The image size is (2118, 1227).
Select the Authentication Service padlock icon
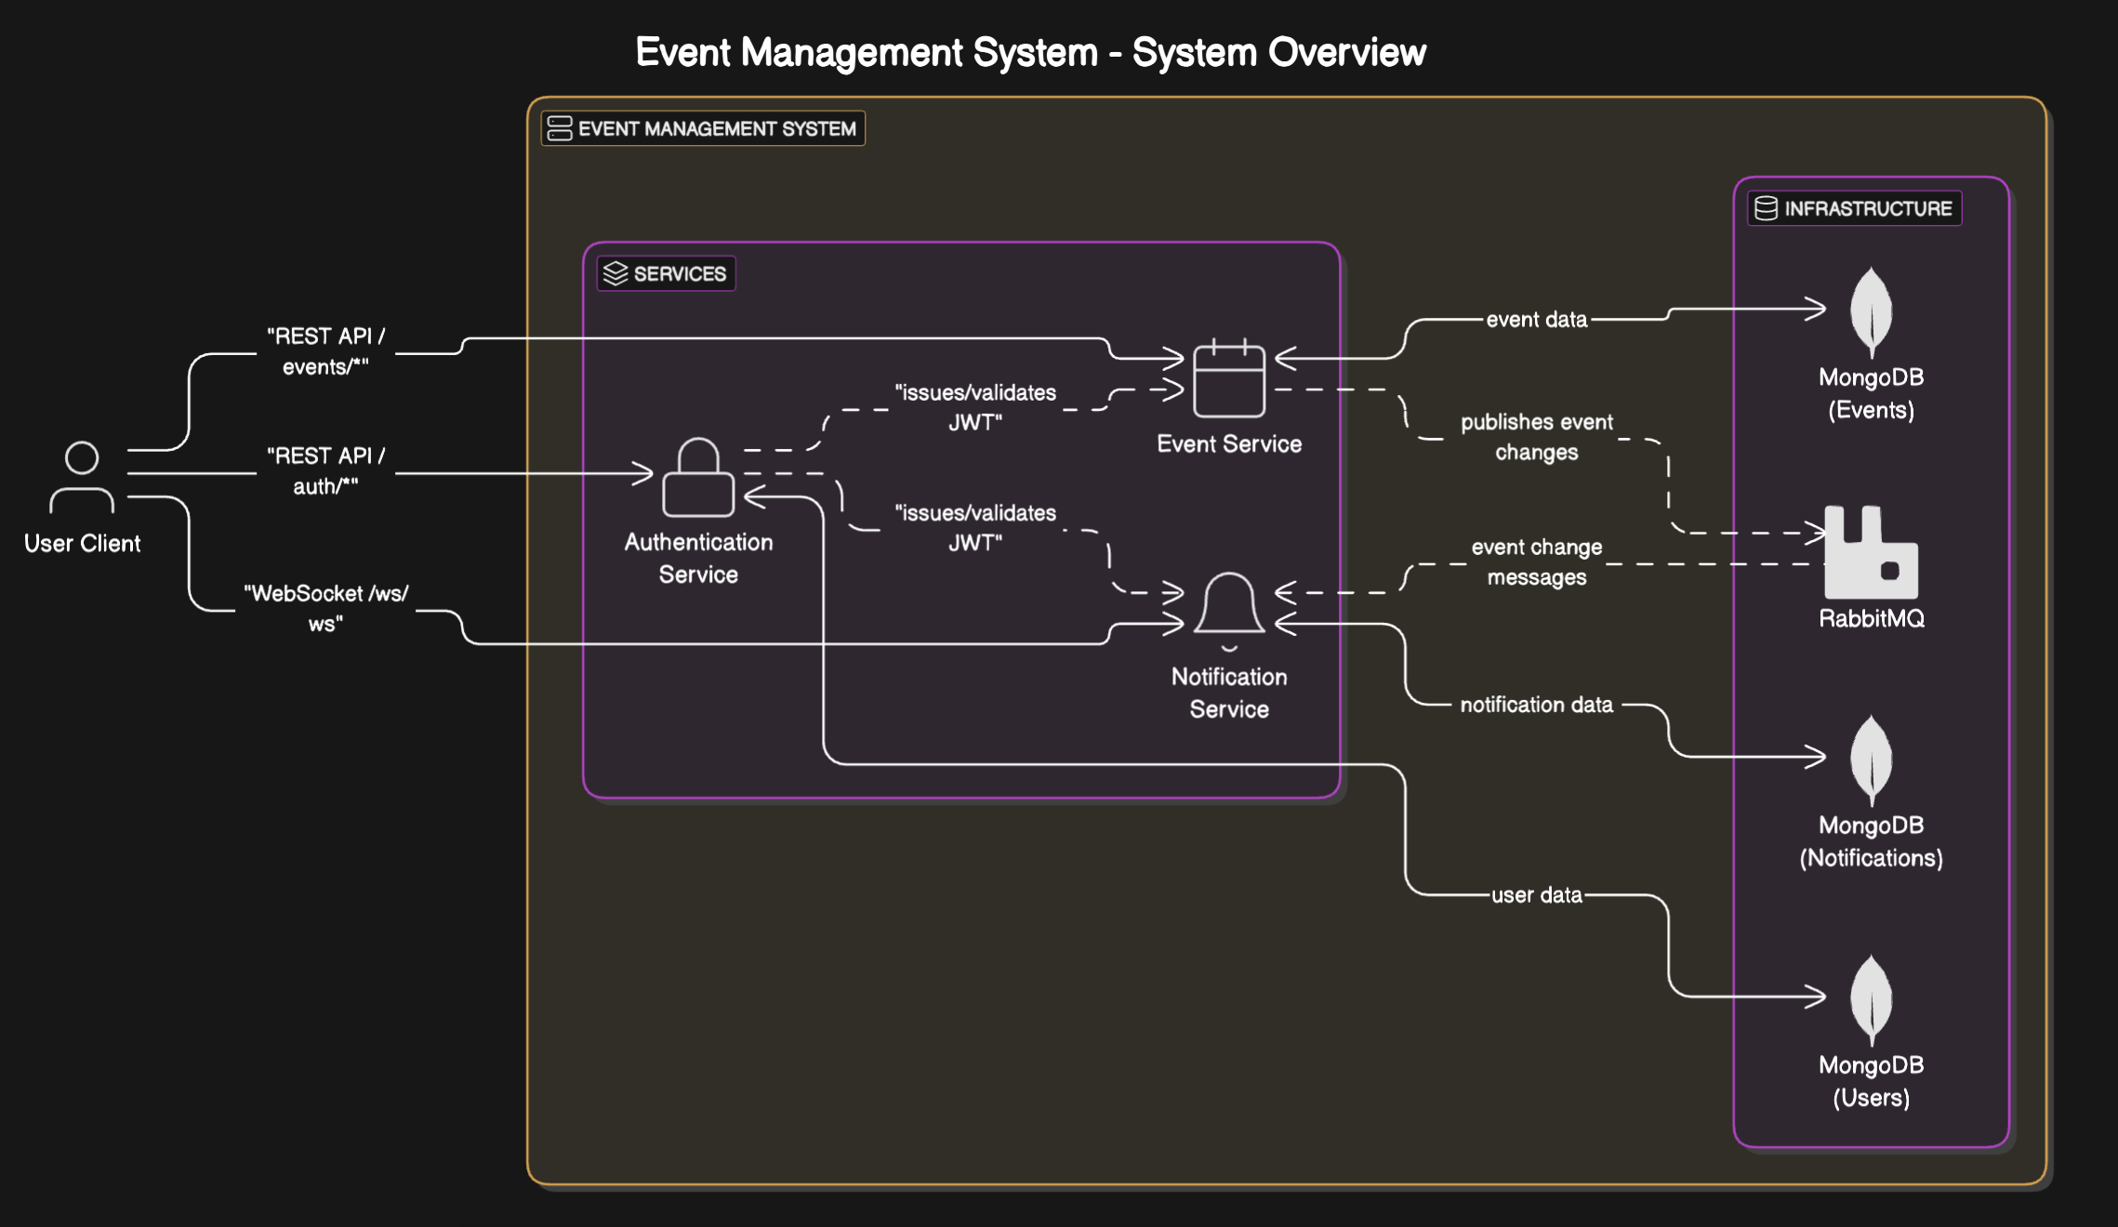(x=698, y=477)
